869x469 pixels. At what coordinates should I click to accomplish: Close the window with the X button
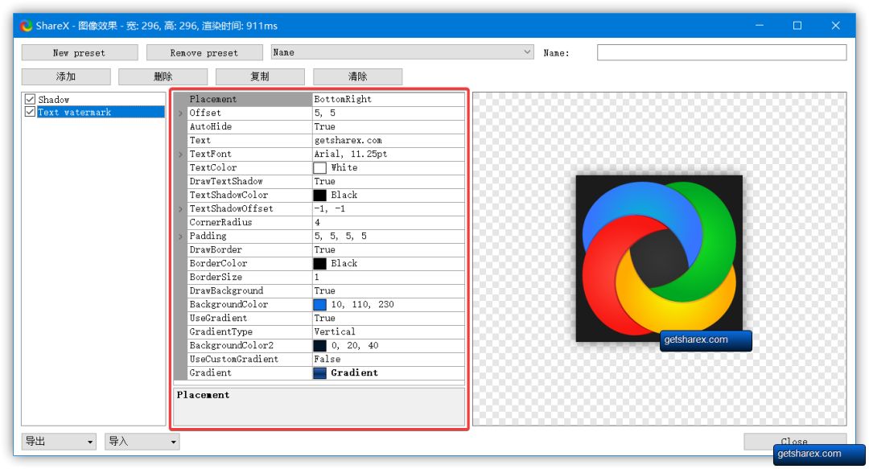836,26
